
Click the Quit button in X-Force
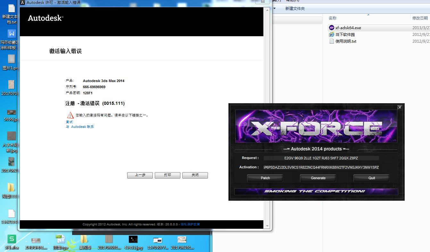[x=372, y=178]
